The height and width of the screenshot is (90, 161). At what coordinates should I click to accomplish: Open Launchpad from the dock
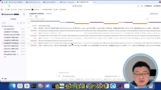20,86
